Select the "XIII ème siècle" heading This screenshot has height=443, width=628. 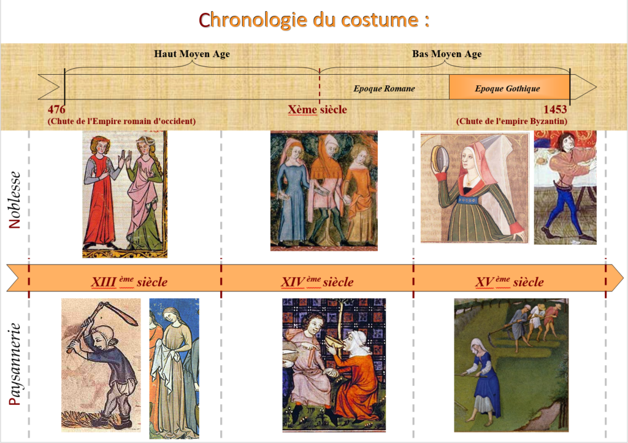point(129,282)
